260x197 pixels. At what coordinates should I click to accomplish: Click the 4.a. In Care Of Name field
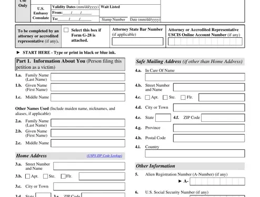point(195,77)
